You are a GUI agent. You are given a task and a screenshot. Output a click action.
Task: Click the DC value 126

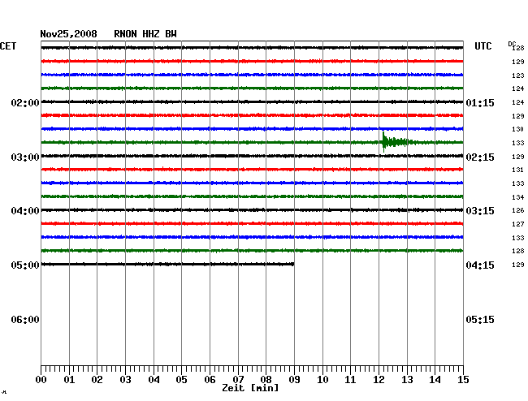518,210
